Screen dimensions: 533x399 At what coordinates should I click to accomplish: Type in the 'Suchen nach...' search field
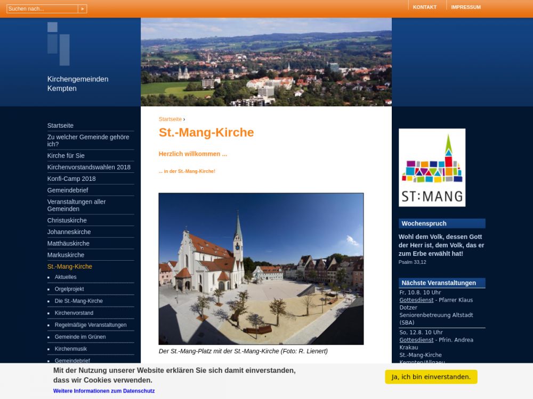(42, 9)
